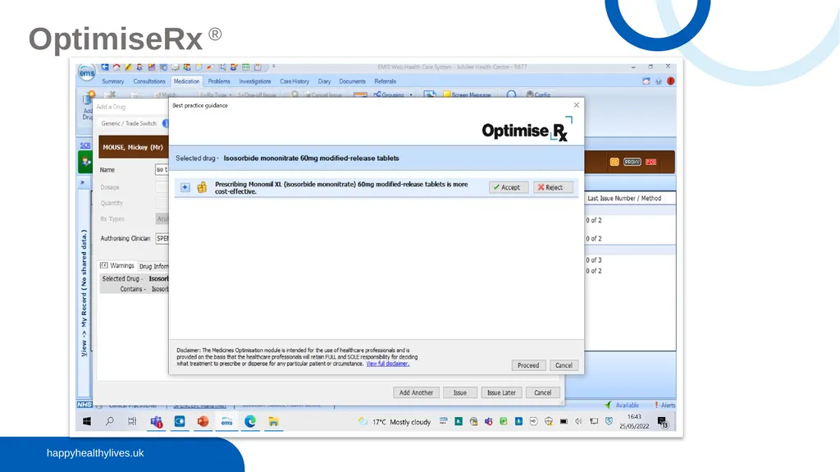Screen dimensions: 840x472
Task: Open the Documents tab
Action: [x=352, y=81]
